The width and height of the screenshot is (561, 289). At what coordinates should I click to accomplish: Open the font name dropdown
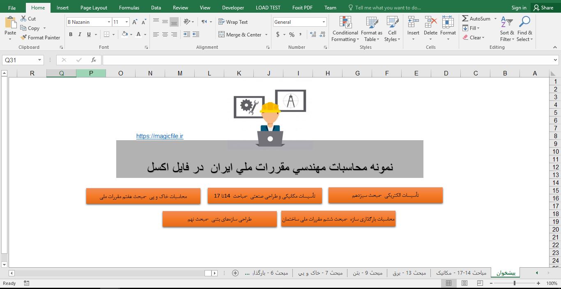pyautogui.click(x=109, y=22)
